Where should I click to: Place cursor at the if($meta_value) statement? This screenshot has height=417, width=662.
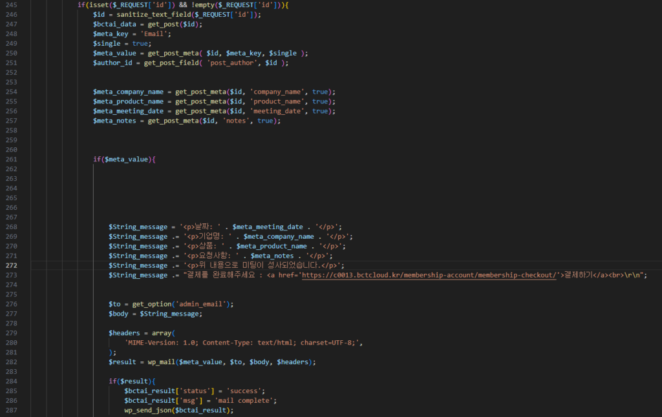tap(124, 159)
